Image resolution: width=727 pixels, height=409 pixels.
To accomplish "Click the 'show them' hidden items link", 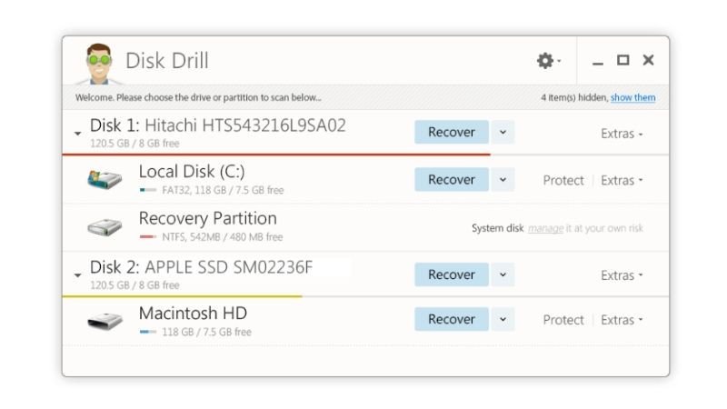I will 632,97.
